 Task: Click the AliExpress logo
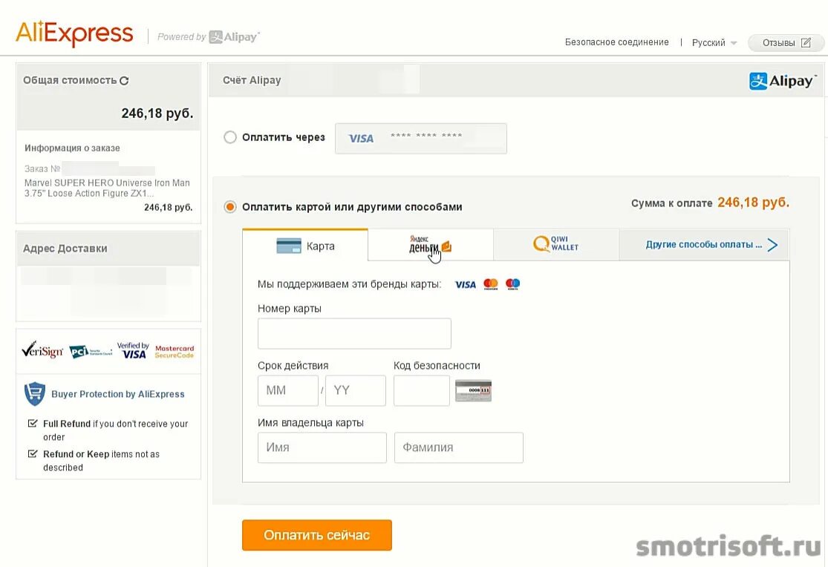(74, 33)
